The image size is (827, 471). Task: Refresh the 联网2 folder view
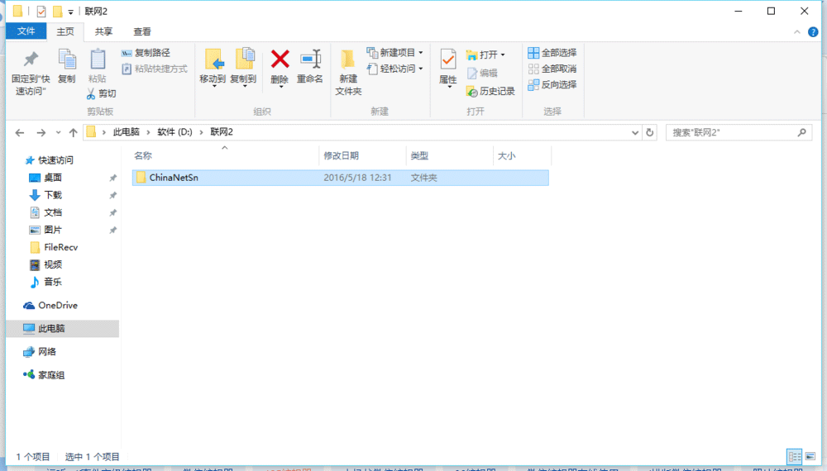(x=650, y=133)
